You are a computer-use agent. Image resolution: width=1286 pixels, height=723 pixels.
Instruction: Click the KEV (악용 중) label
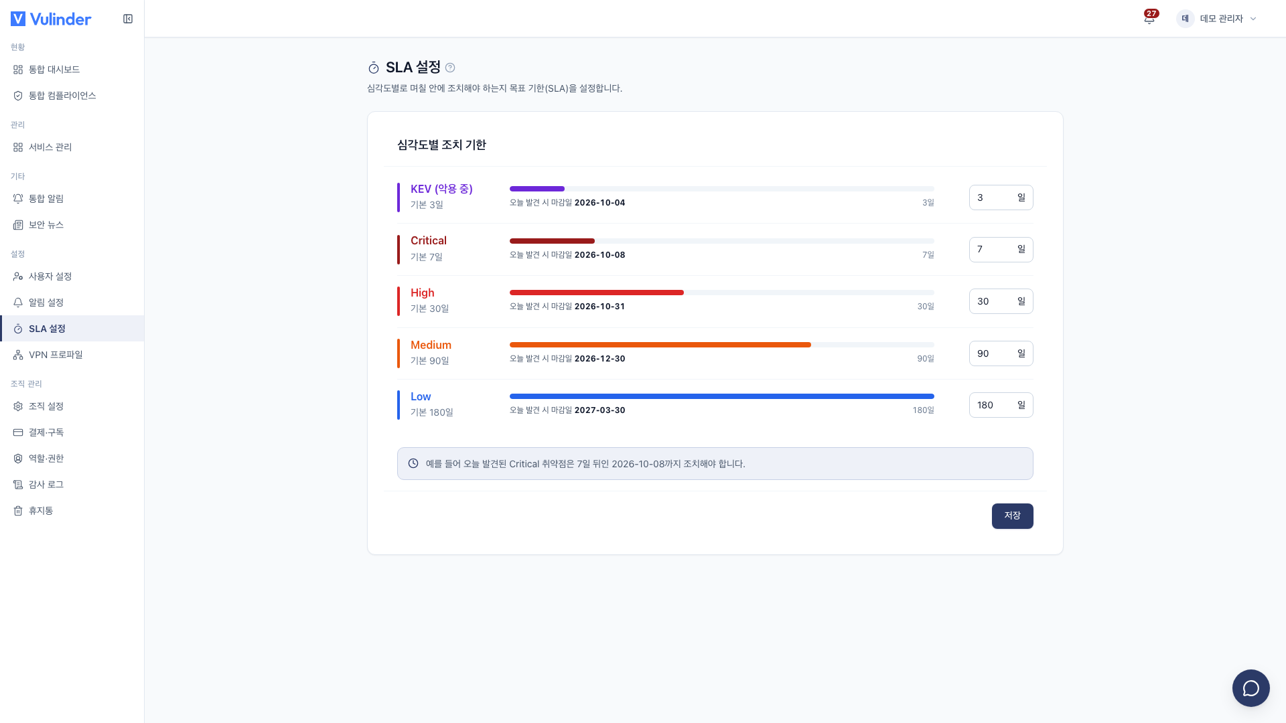pyautogui.click(x=441, y=189)
